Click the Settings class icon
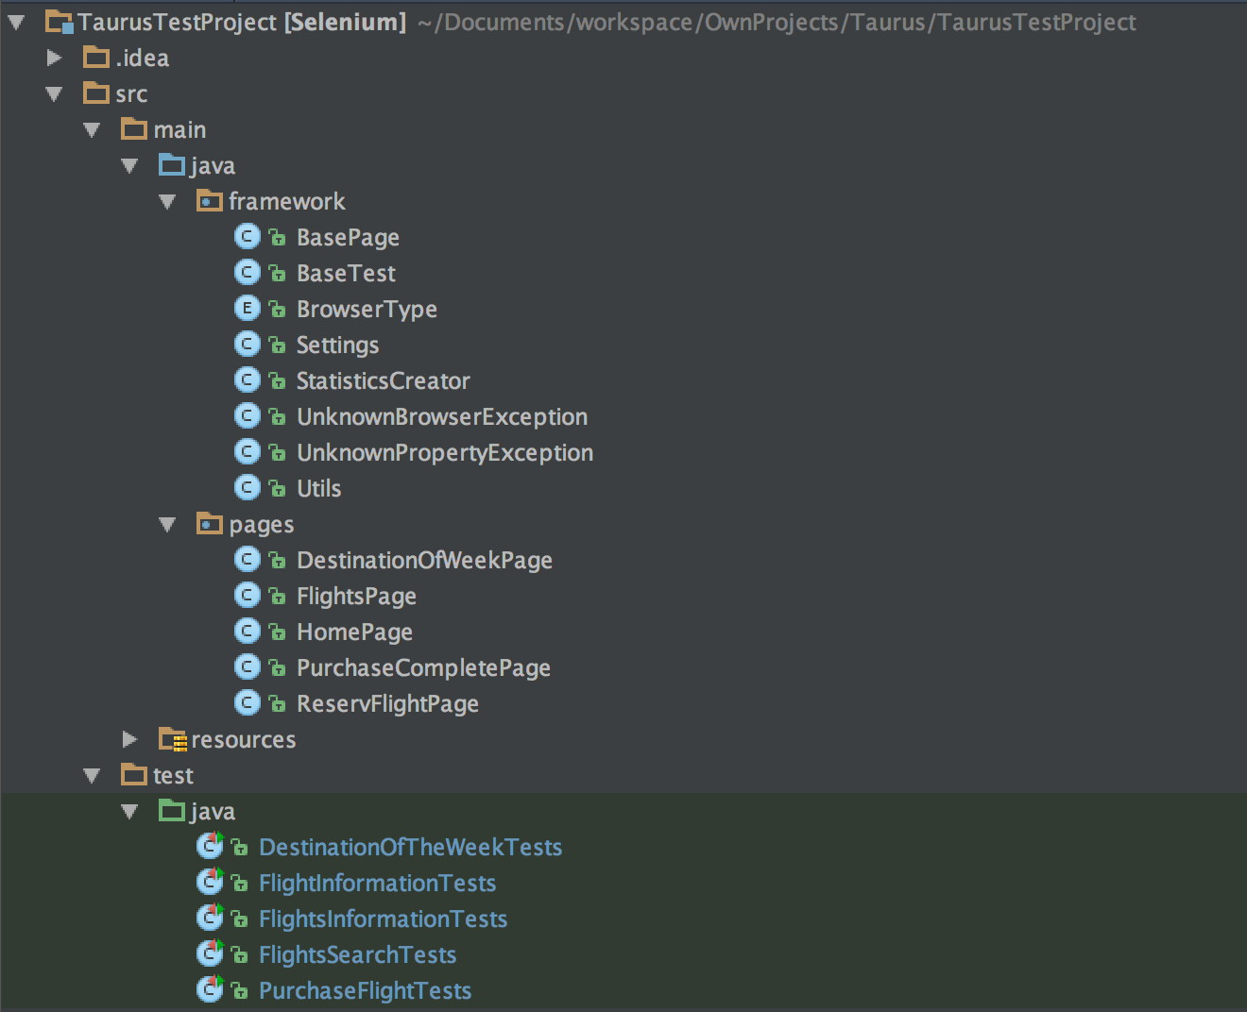Image resolution: width=1247 pixels, height=1012 pixels. (247, 345)
